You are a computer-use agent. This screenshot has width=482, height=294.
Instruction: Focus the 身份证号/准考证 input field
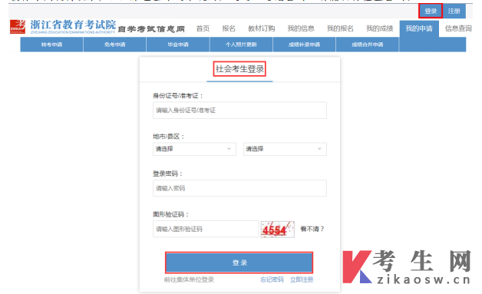[x=239, y=111]
